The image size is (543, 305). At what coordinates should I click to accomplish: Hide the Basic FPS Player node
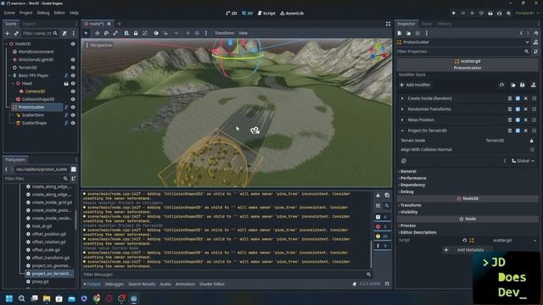73,75
